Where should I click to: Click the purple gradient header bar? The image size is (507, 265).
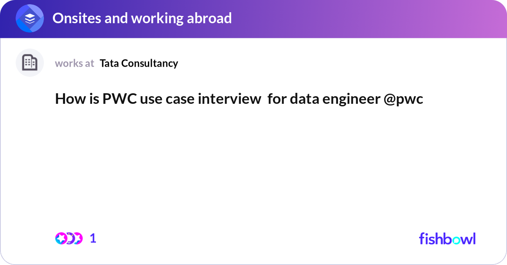[x=253, y=19]
